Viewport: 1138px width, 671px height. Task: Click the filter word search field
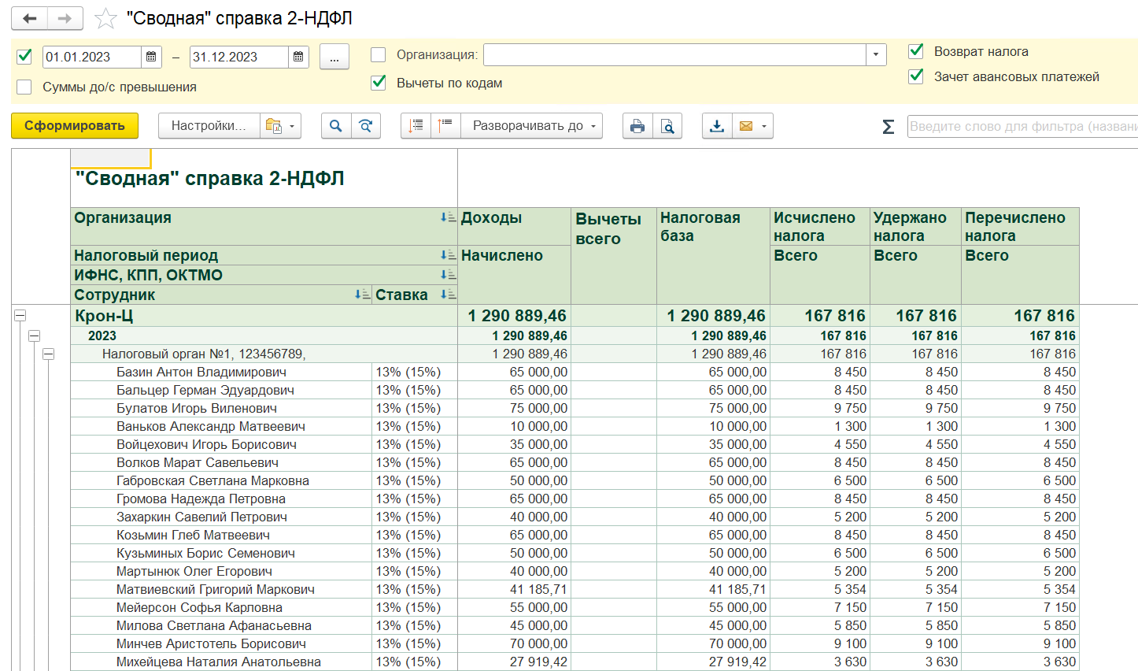tap(1022, 126)
